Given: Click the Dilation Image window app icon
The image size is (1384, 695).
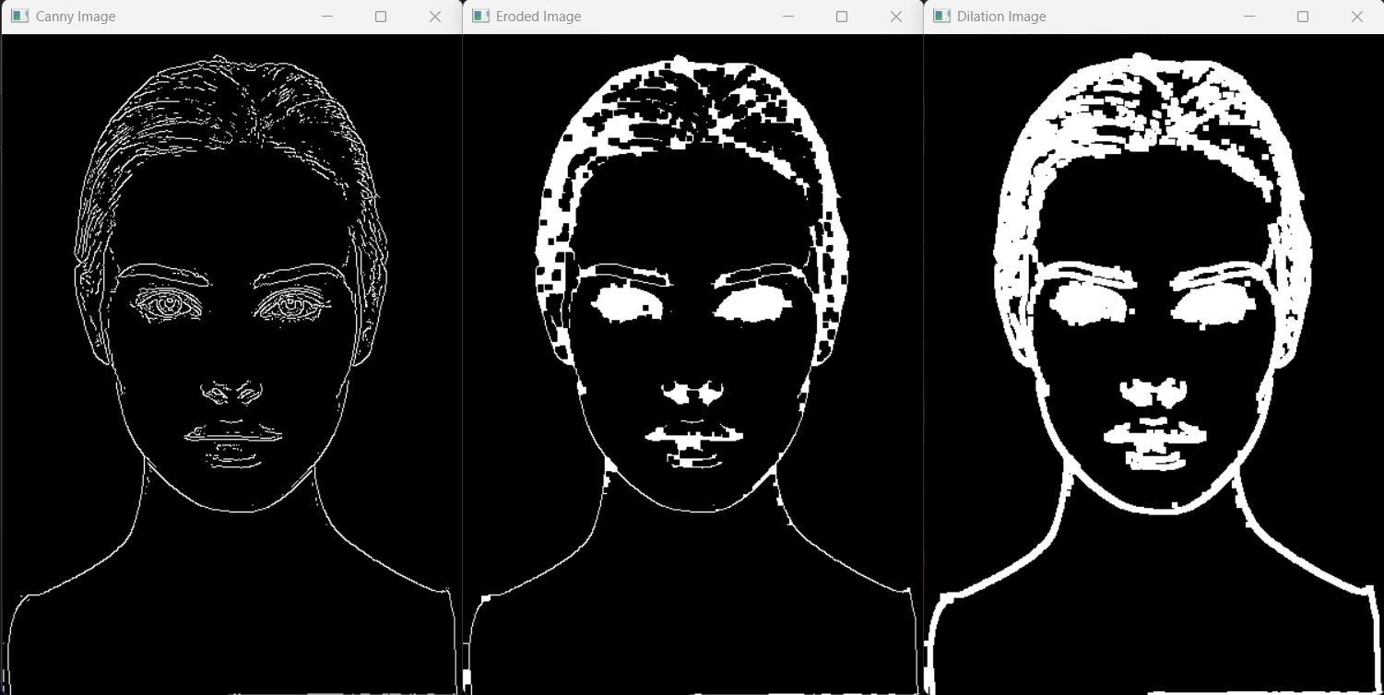Looking at the screenshot, I should coord(941,17).
